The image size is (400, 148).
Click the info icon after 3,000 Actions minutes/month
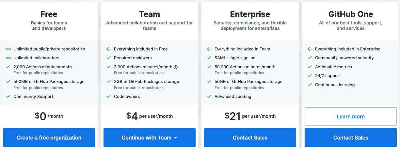176,67
